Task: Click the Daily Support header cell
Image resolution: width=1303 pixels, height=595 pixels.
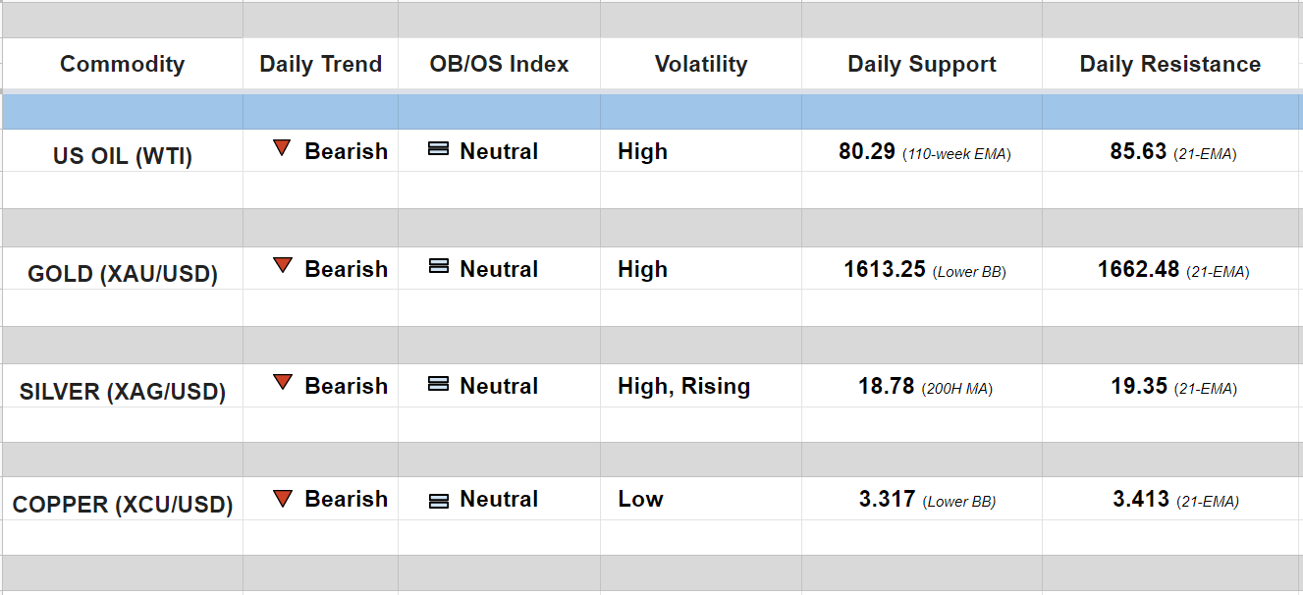Action: [x=921, y=64]
